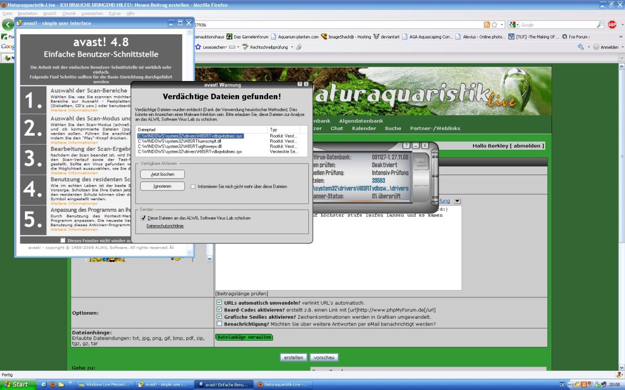
Task: Click the help question-mark in the avast Warnung title
Action: pyautogui.click(x=299, y=84)
